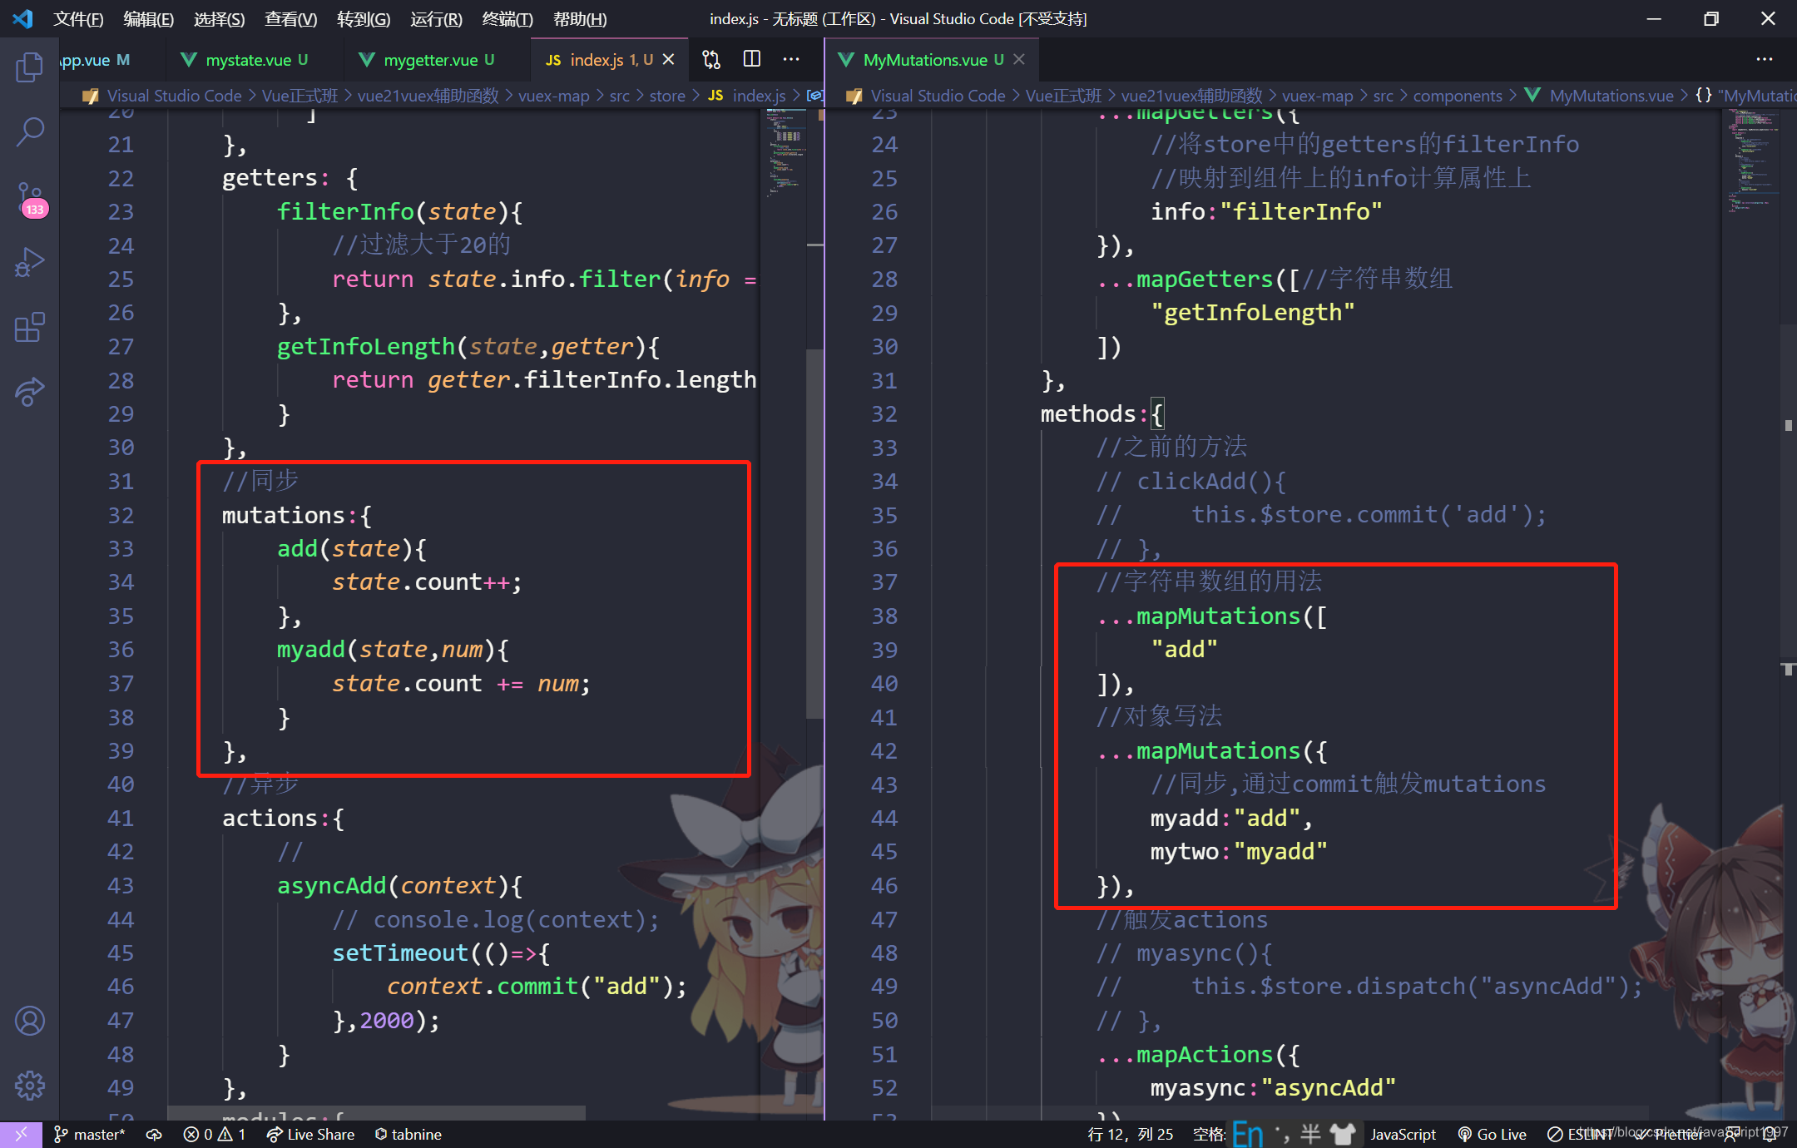Open right editor group more actions menu
The height and width of the screenshot is (1148, 1797).
[1764, 59]
